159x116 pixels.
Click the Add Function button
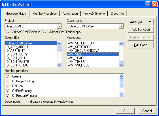pyautogui.click(x=141, y=29)
